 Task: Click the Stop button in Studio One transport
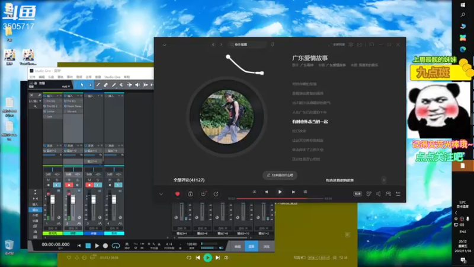(88, 246)
